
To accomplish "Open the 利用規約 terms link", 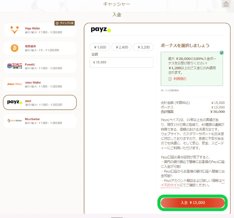I will click(x=180, y=79).
